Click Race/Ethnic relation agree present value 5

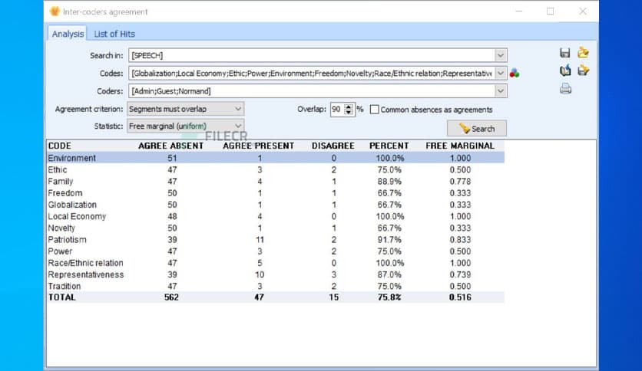click(260, 263)
